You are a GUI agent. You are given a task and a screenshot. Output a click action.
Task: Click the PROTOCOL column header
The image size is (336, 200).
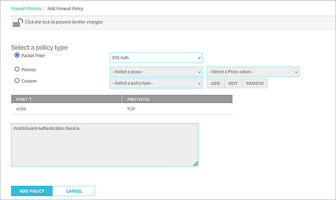[x=177, y=99]
